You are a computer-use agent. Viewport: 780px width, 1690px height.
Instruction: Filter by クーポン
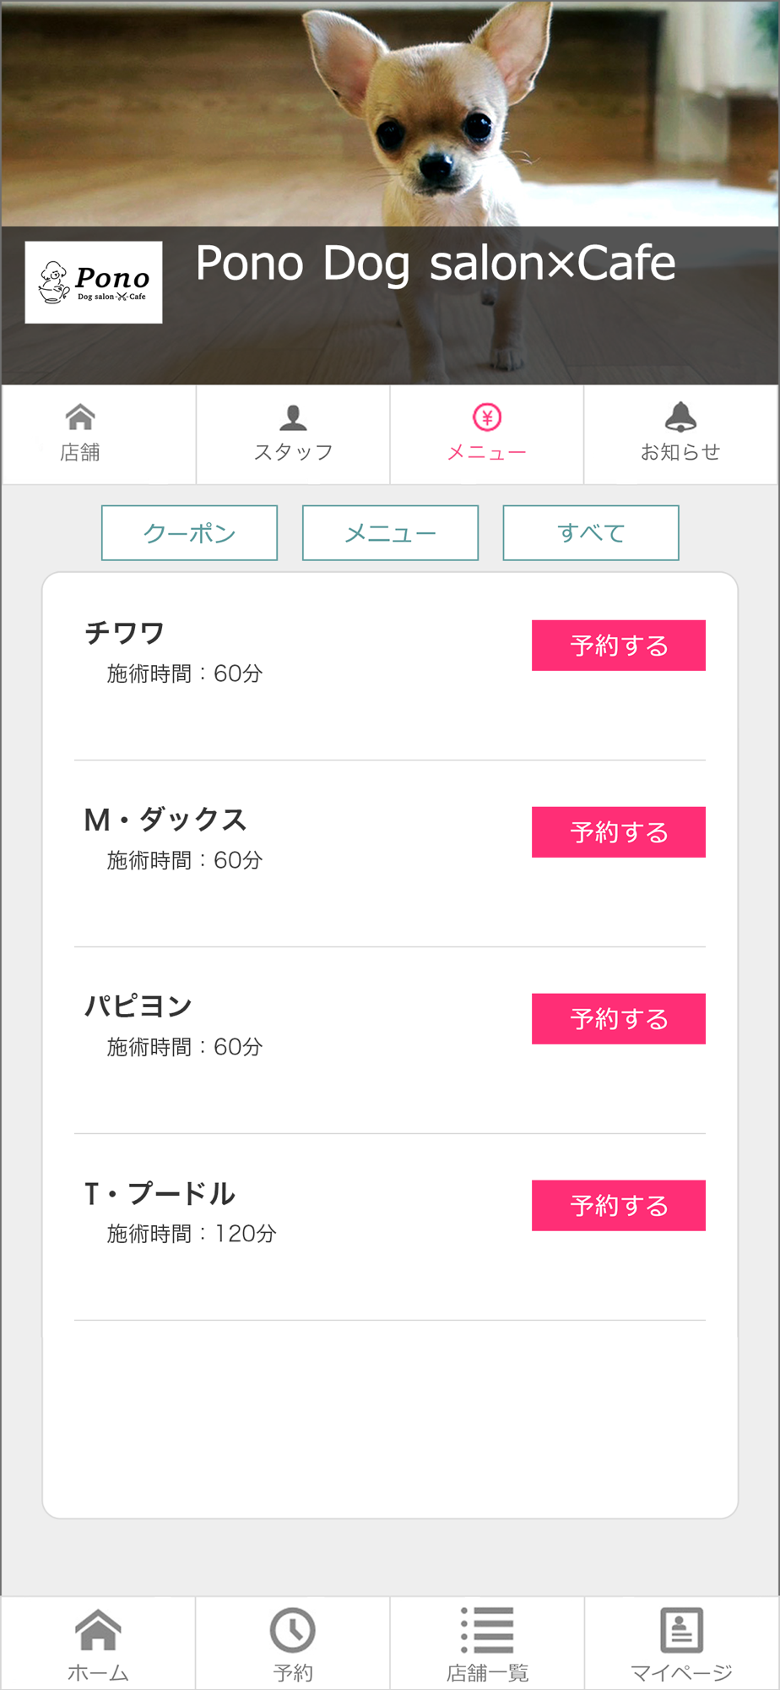pyautogui.click(x=189, y=533)
